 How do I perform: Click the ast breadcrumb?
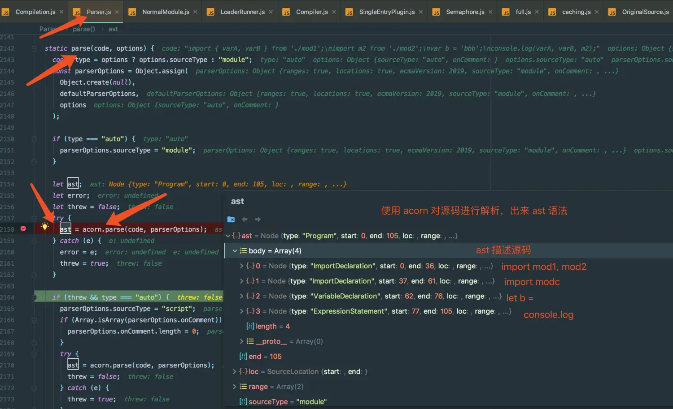[113, 29]
